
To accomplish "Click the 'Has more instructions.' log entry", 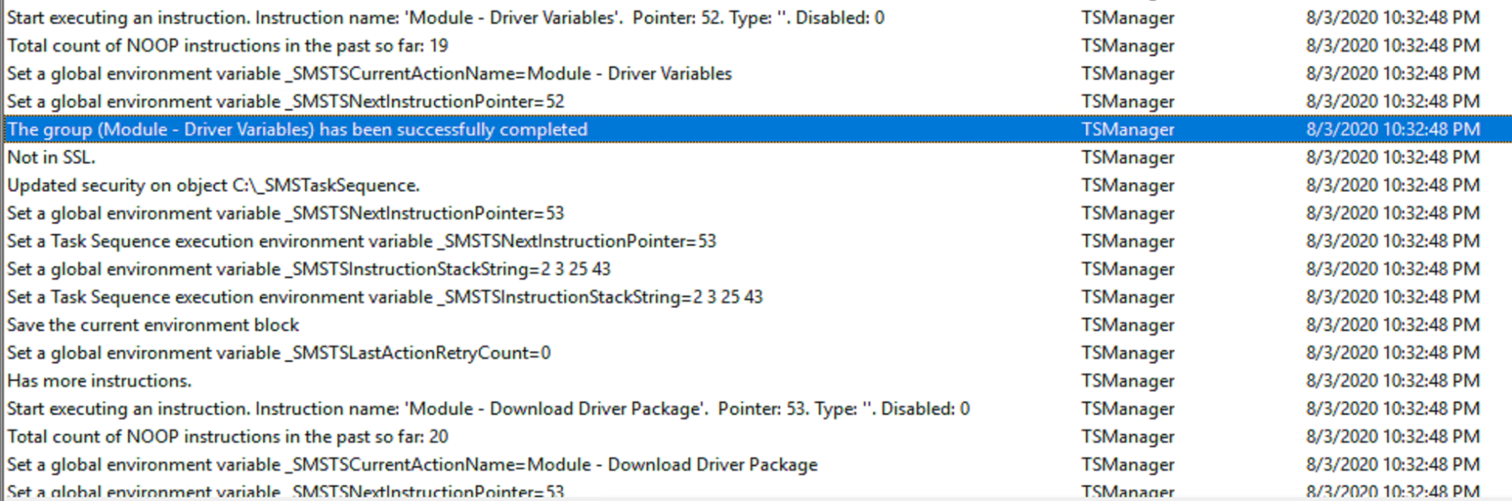I will [100, 381].
